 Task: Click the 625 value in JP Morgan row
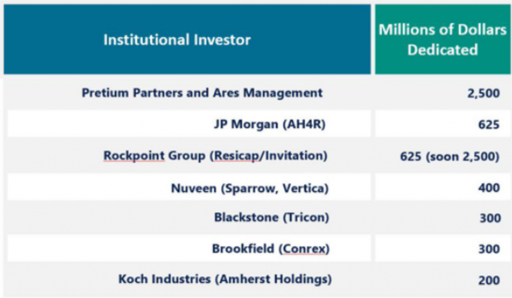488,124
